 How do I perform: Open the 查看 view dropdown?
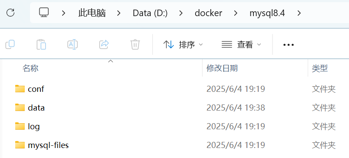[241, 44]
